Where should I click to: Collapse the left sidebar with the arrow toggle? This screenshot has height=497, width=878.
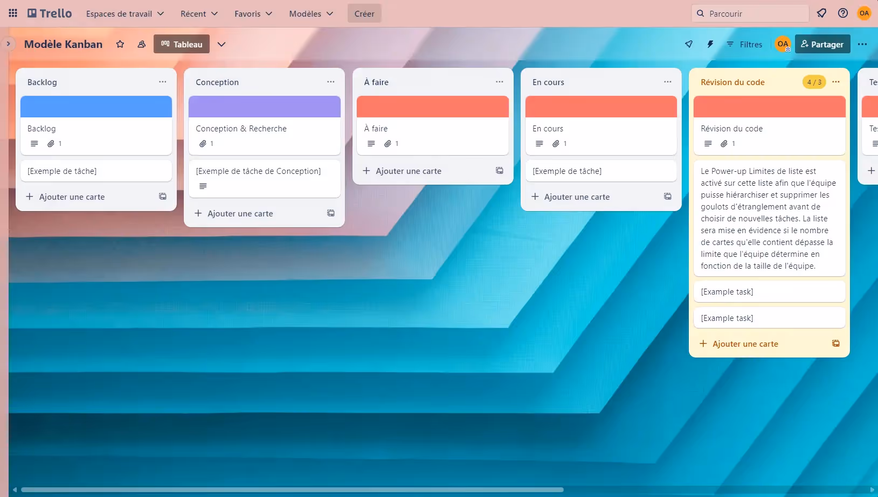point(9,44)
